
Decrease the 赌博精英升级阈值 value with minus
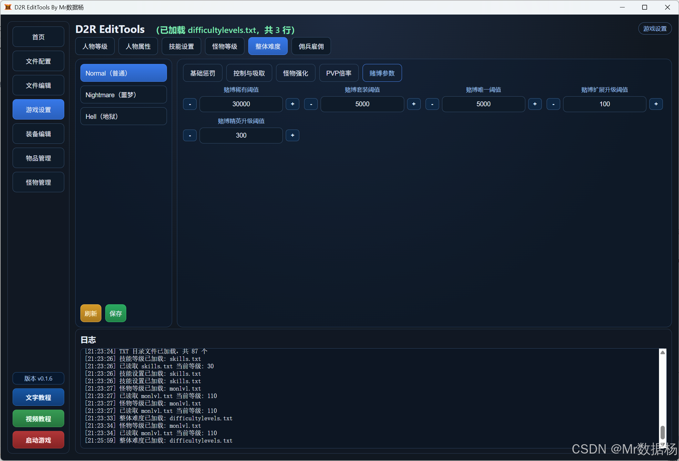click(x=190, y=135)
